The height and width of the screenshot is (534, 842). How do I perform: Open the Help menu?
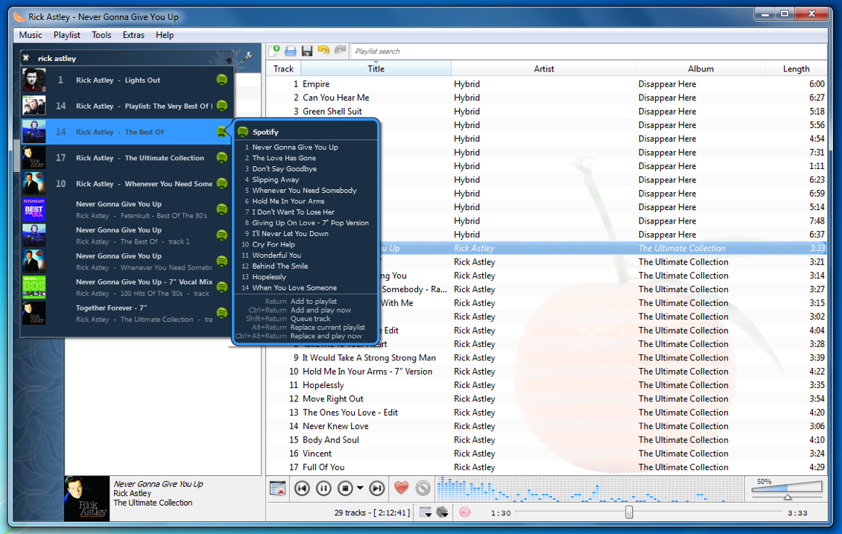pos(165,35)
